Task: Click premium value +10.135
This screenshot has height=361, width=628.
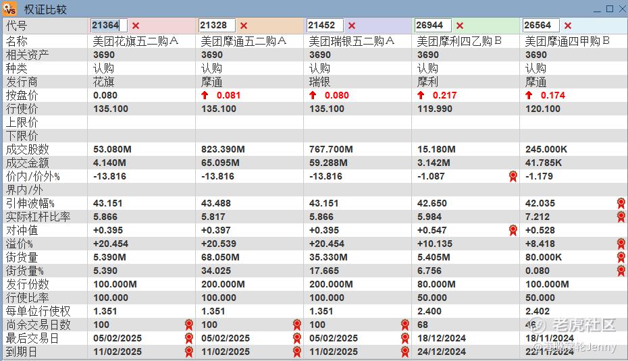Action: pyautogui.click(x=435, y=244)
